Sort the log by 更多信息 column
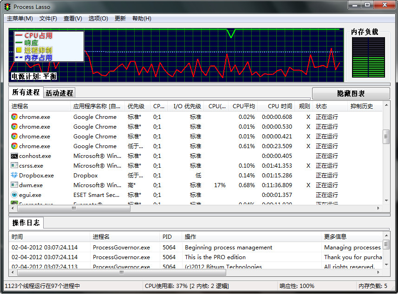This screenshot has width=398, height=294. click(352, 236)
